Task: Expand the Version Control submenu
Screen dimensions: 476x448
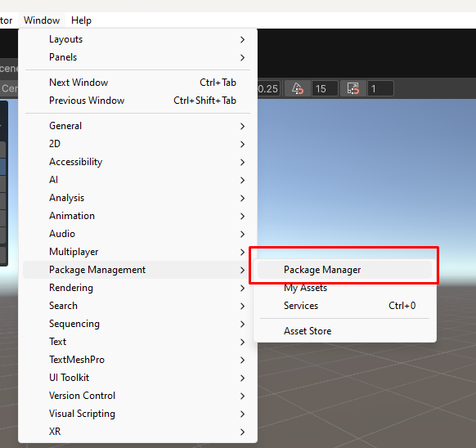Action: 137,396
